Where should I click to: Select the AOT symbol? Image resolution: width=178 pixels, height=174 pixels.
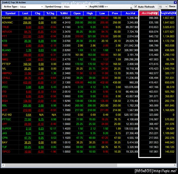[5, 110]
